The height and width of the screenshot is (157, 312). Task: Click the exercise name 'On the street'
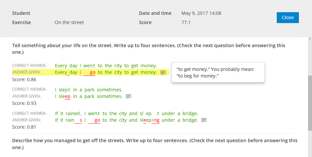point(69,22)
